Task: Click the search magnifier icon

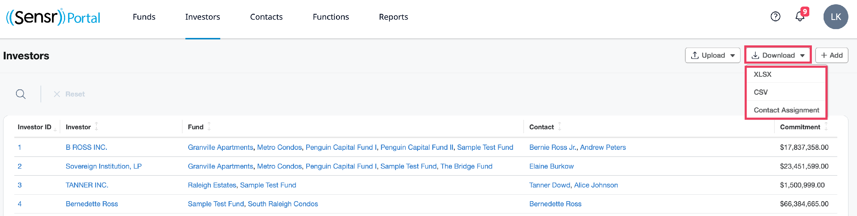Action: (21, 94)
